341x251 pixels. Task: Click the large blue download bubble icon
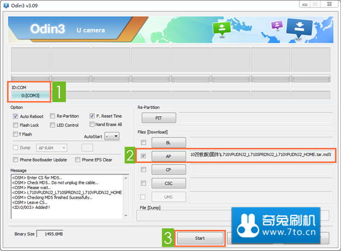[299, 28]
